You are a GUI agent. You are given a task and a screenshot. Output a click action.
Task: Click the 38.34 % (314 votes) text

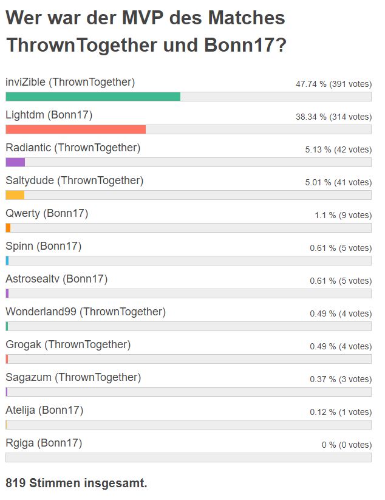click(x=334, y=117)
